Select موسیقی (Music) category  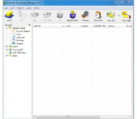20,37
